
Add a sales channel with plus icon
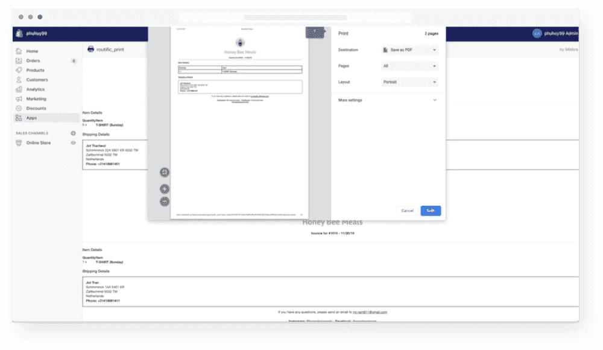73,133
